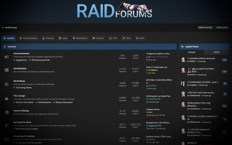Click the Not Safe For Work cocktail icon
The width and height of the screenshot is (232, 145).
6,126
